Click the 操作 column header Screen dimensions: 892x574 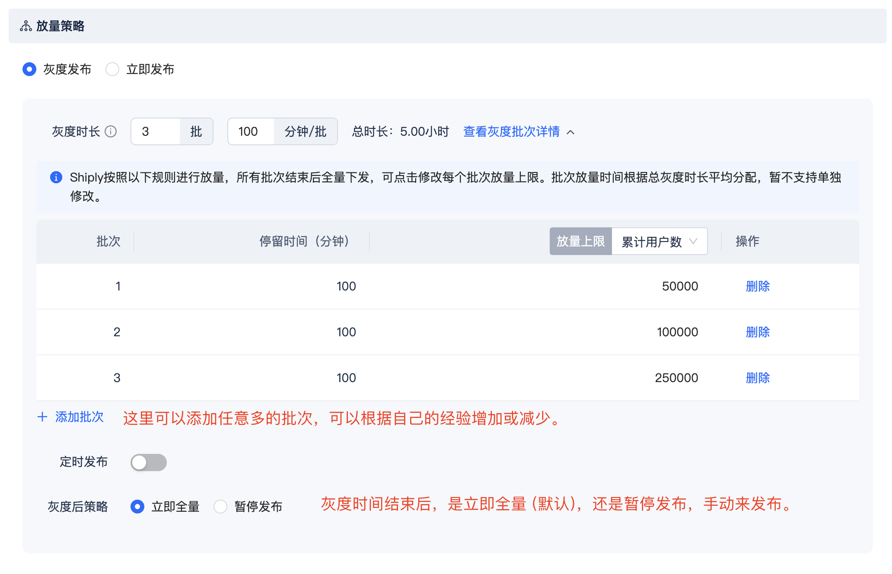tap(747, 242)
